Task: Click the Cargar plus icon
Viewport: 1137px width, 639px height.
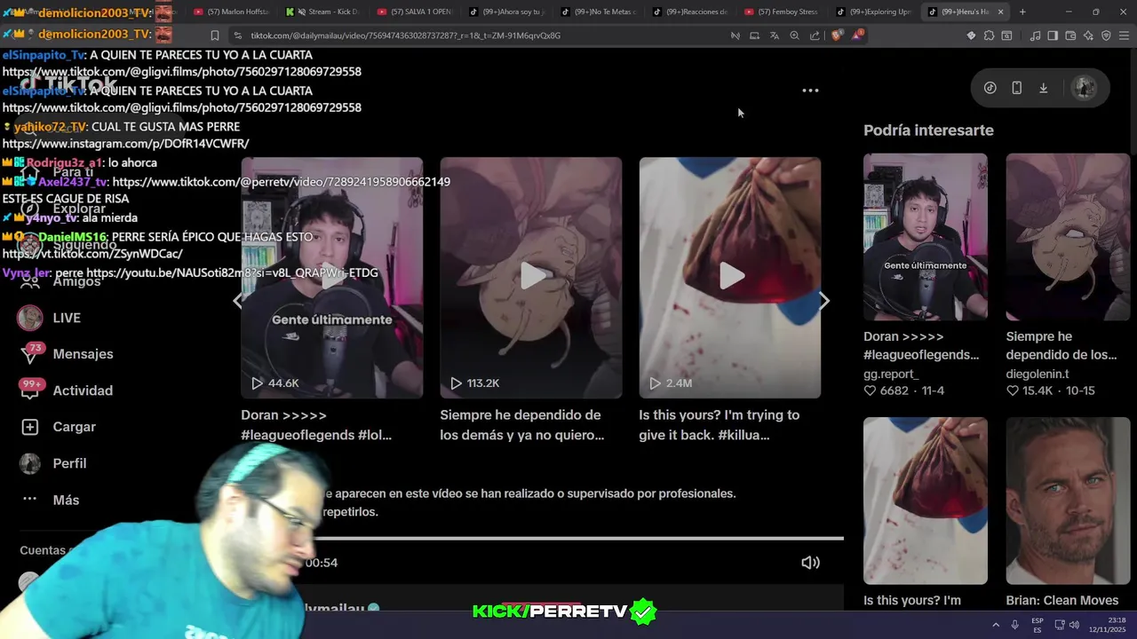Action: (30, 427)
